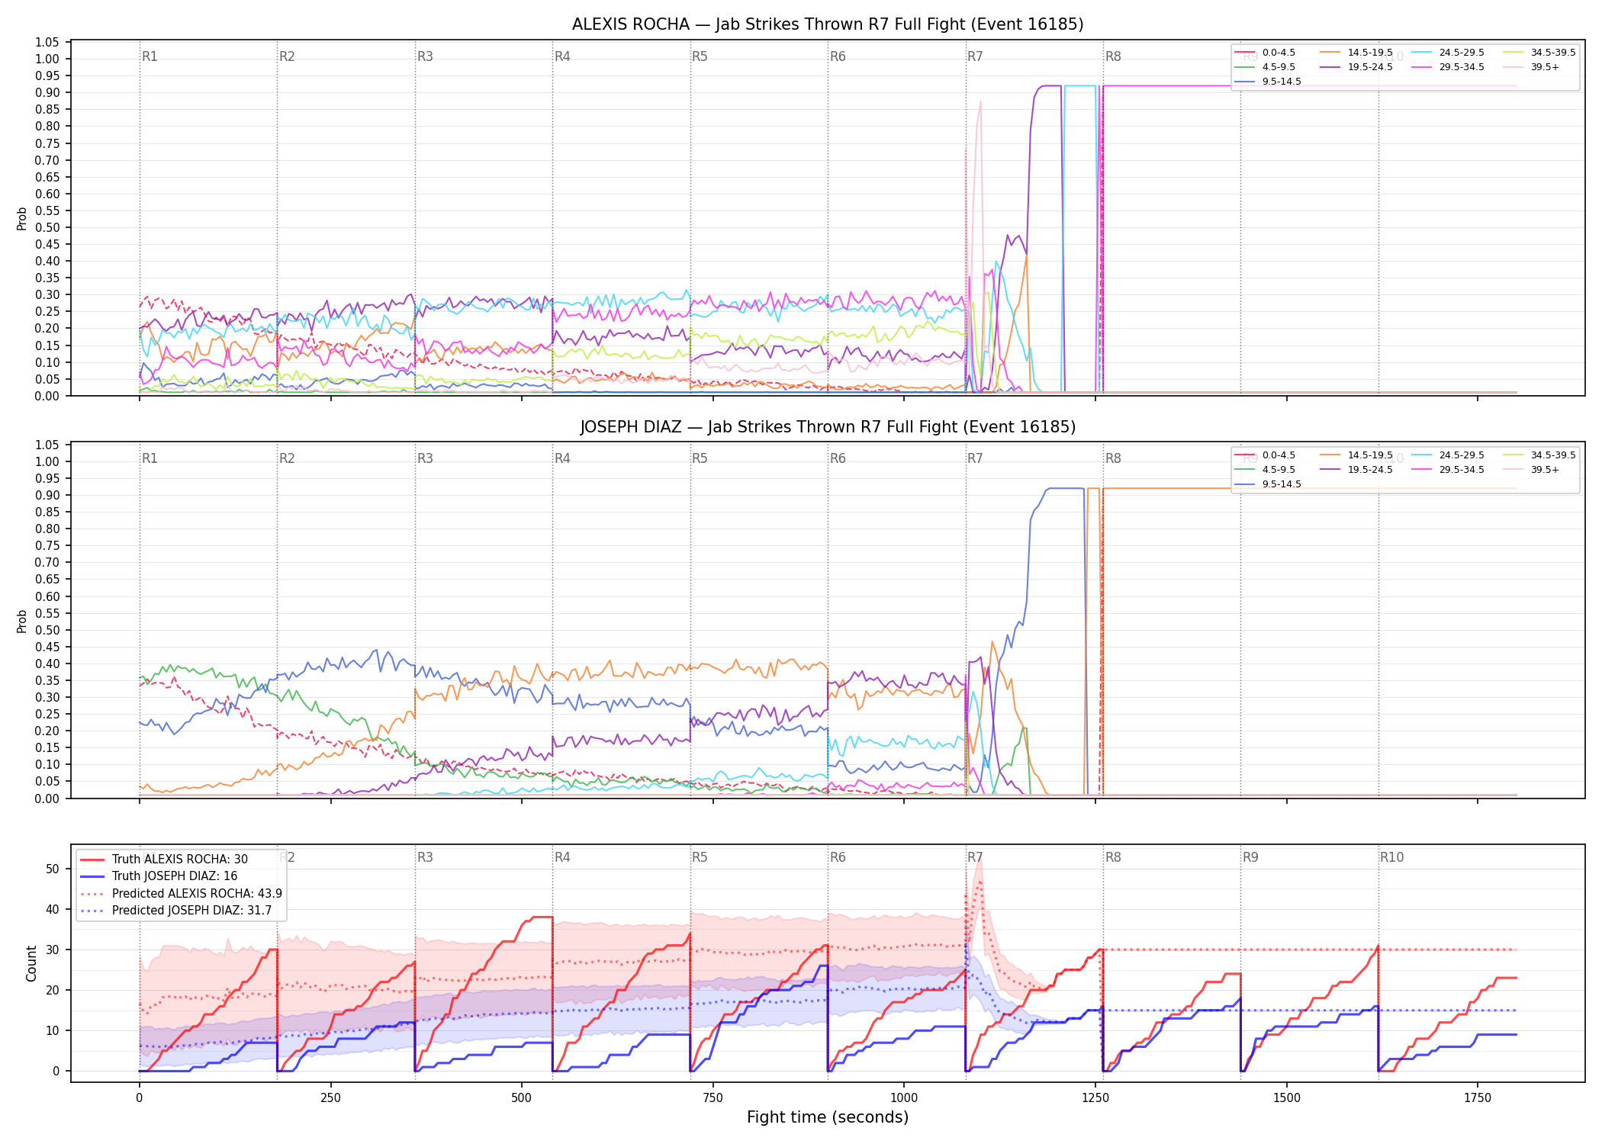Select 29.5-34.5 legend entry in ALEXIS ROCHA chart
Viewport: 1602px width, 1144px height.
tap(1448, 67)
